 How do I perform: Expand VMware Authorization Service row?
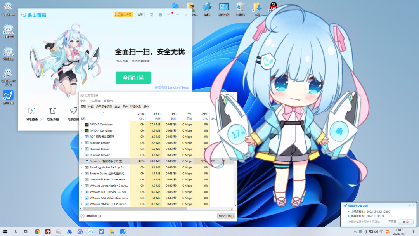pyautogui.click(x=81, y=186)
